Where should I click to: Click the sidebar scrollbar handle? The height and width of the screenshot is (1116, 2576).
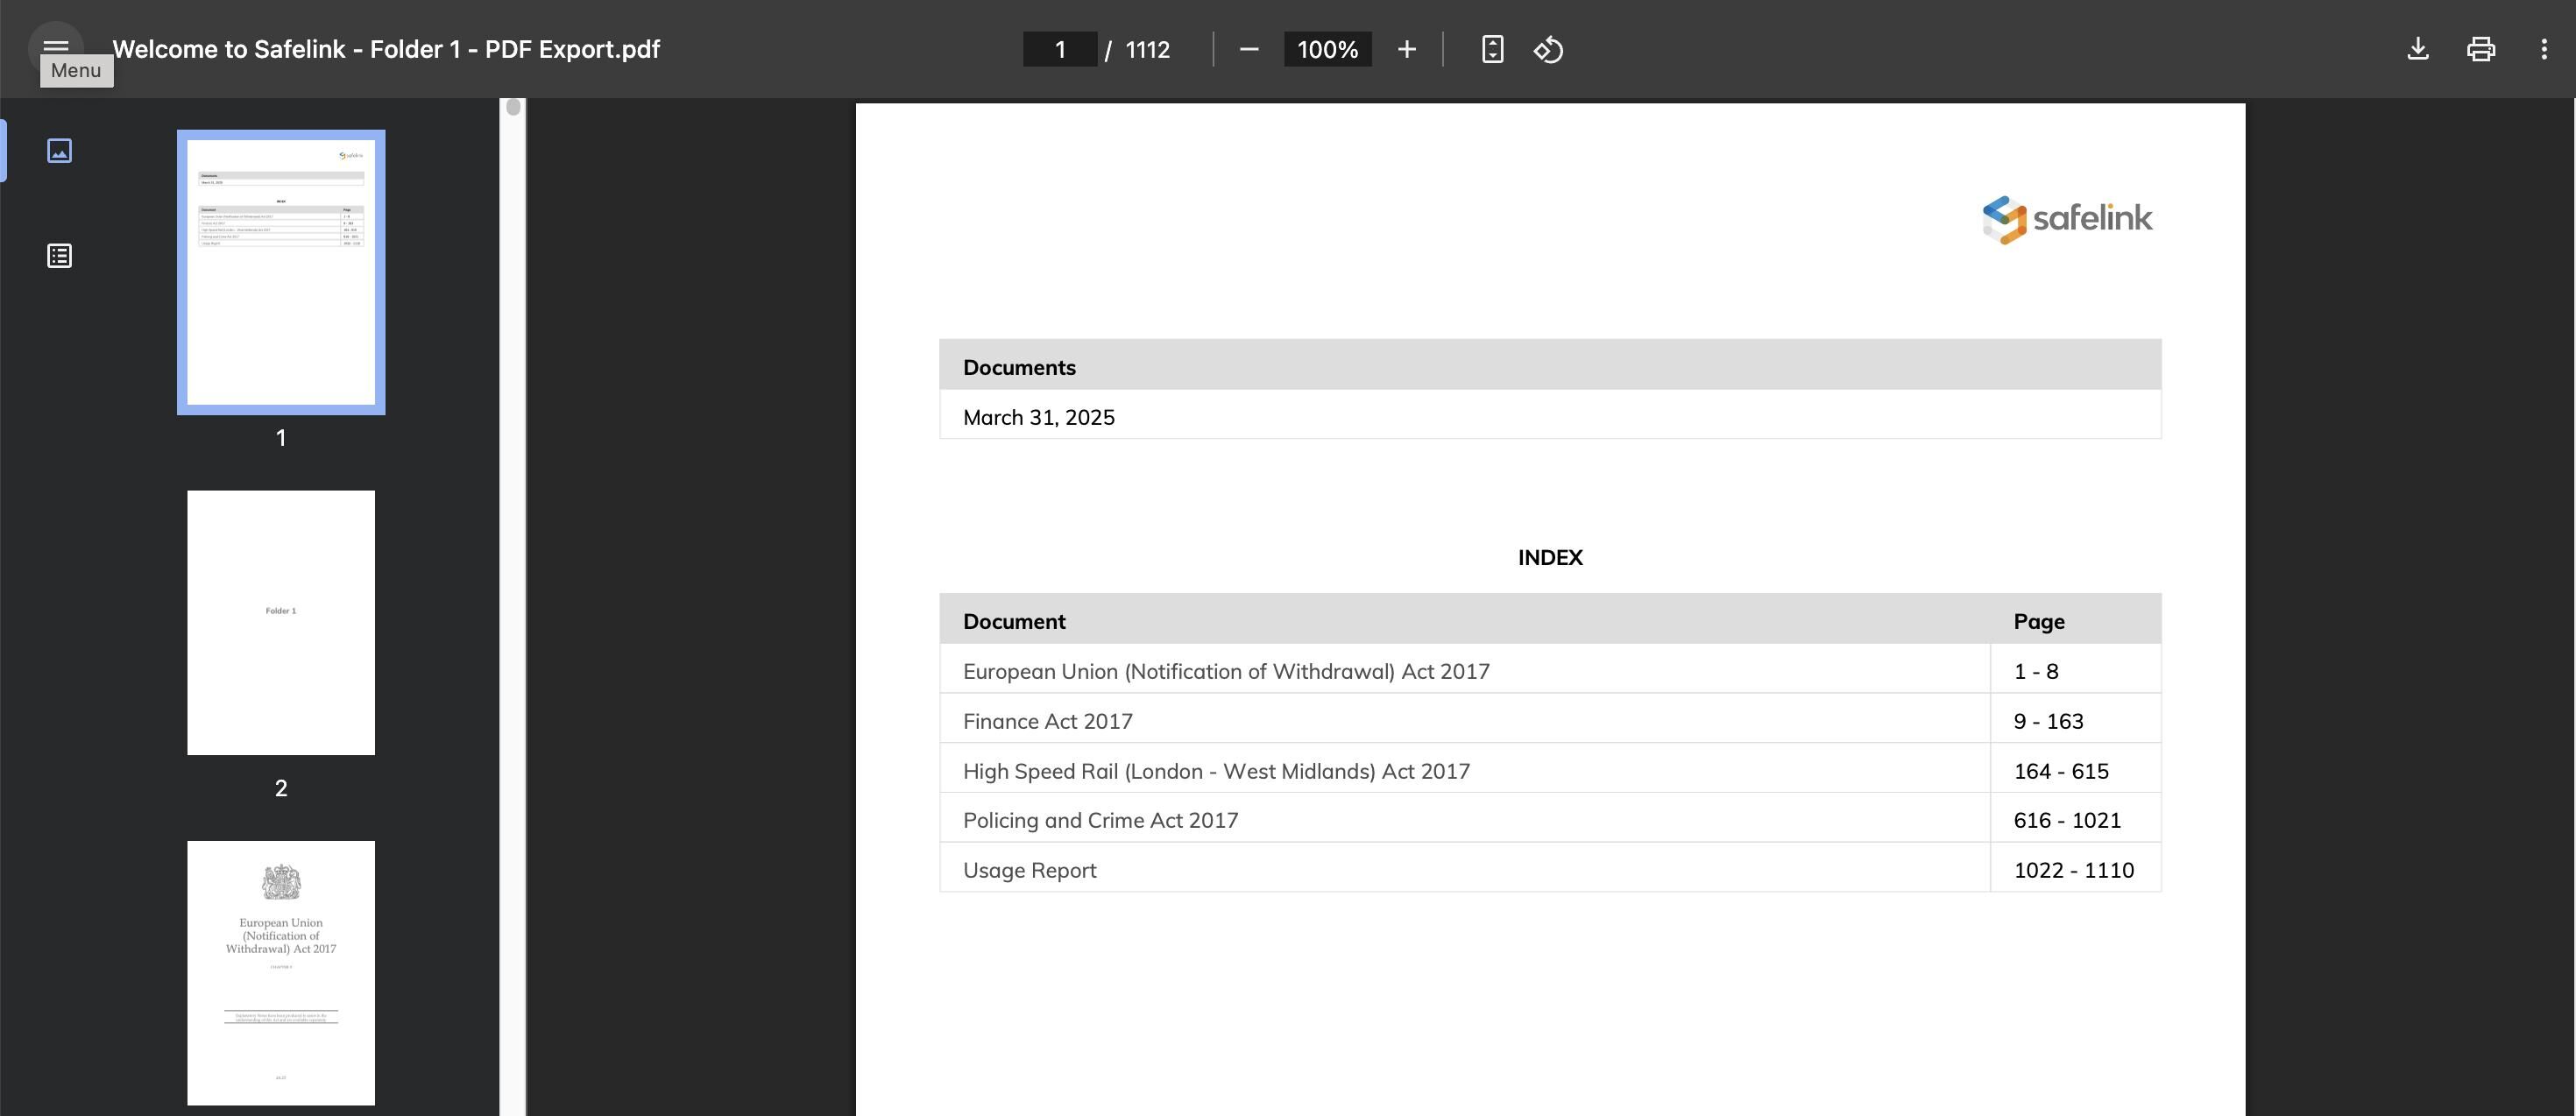point(513,107)
